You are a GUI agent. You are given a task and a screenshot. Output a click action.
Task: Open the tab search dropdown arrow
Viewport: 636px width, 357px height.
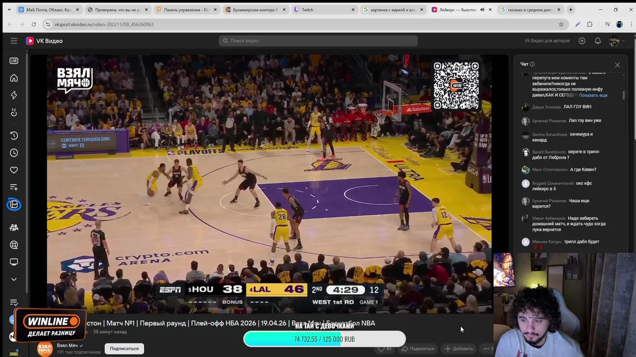tap(9, 9)
